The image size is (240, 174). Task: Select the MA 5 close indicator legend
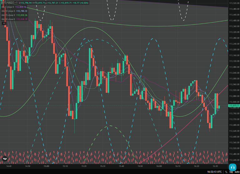pos(7,7)
